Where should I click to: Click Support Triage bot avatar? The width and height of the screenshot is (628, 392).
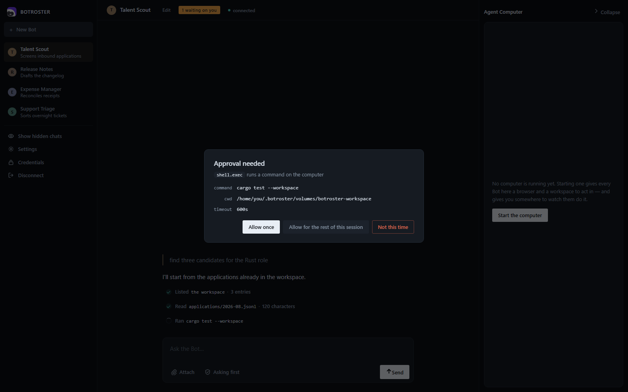click(x=12, y=112)
